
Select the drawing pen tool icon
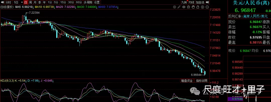[179, 7]
